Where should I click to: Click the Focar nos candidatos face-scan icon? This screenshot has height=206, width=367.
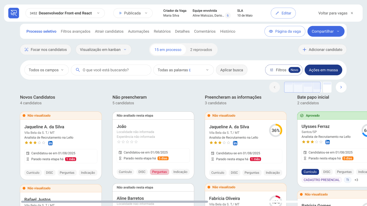pos(26,49)
